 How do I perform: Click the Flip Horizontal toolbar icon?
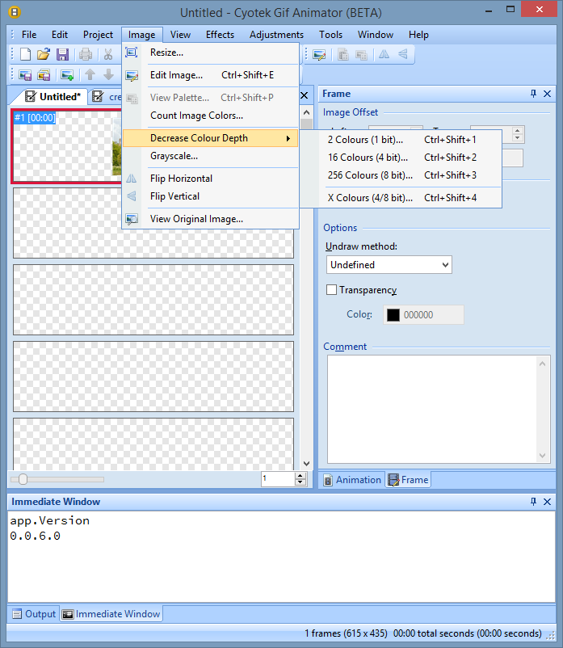(x=384, y=54)
